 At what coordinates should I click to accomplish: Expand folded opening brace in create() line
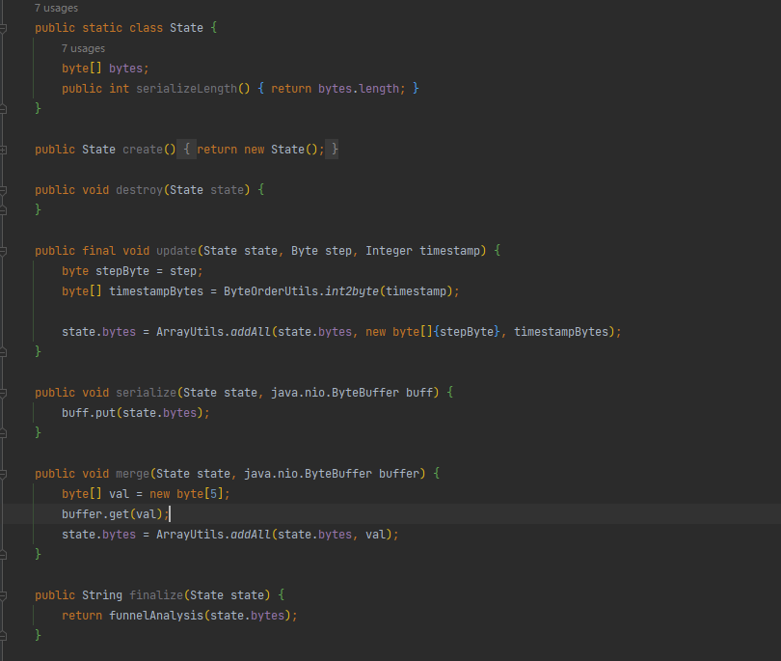tap(186, 149)
